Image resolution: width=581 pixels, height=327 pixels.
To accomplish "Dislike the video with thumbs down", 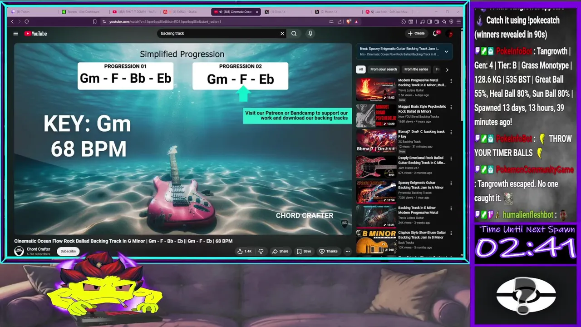I will point(261,251).
